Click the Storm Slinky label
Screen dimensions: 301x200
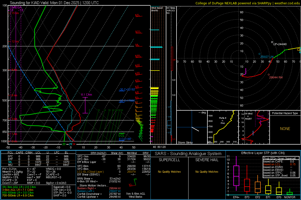[185, 143]
